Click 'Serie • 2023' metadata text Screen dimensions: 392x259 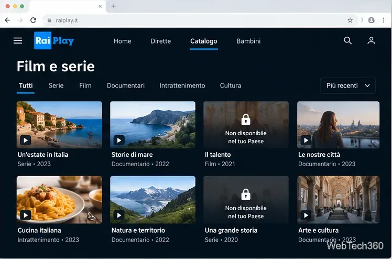pos(34,164)
